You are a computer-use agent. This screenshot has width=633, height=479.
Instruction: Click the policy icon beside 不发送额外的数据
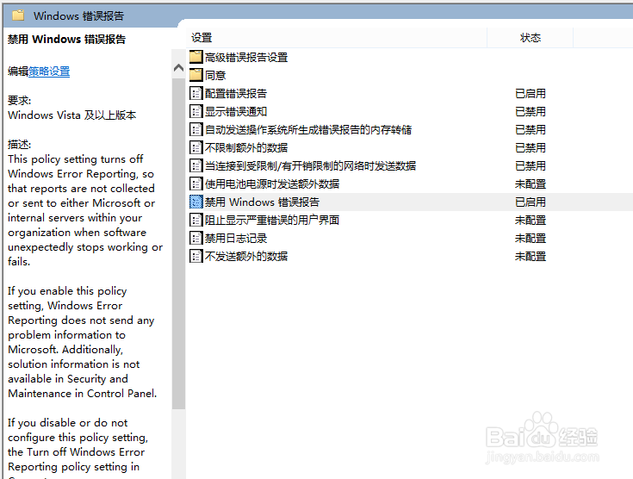195,256
